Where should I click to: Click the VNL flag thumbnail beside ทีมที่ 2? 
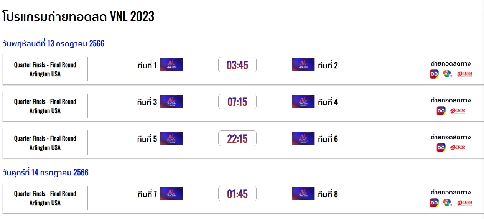(x=303, y=65)
